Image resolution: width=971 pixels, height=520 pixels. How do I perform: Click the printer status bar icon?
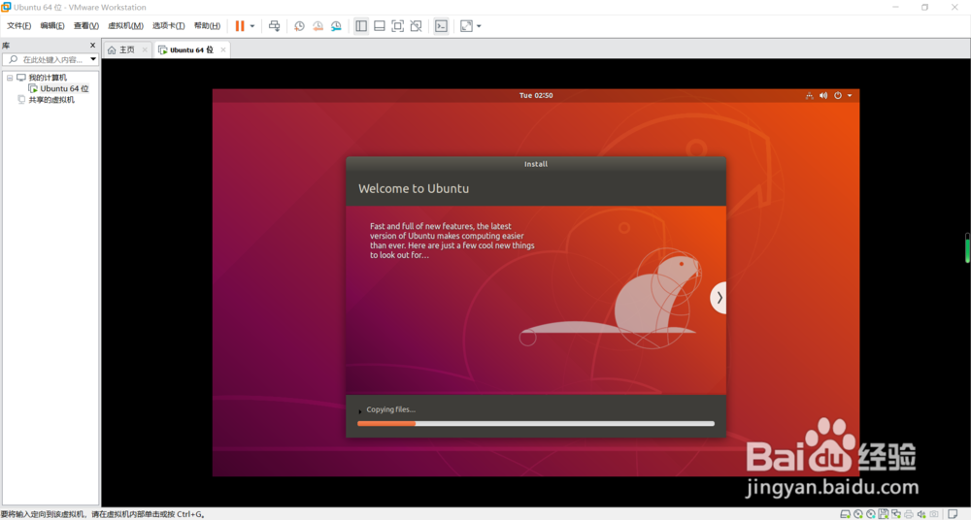(909, 514)
